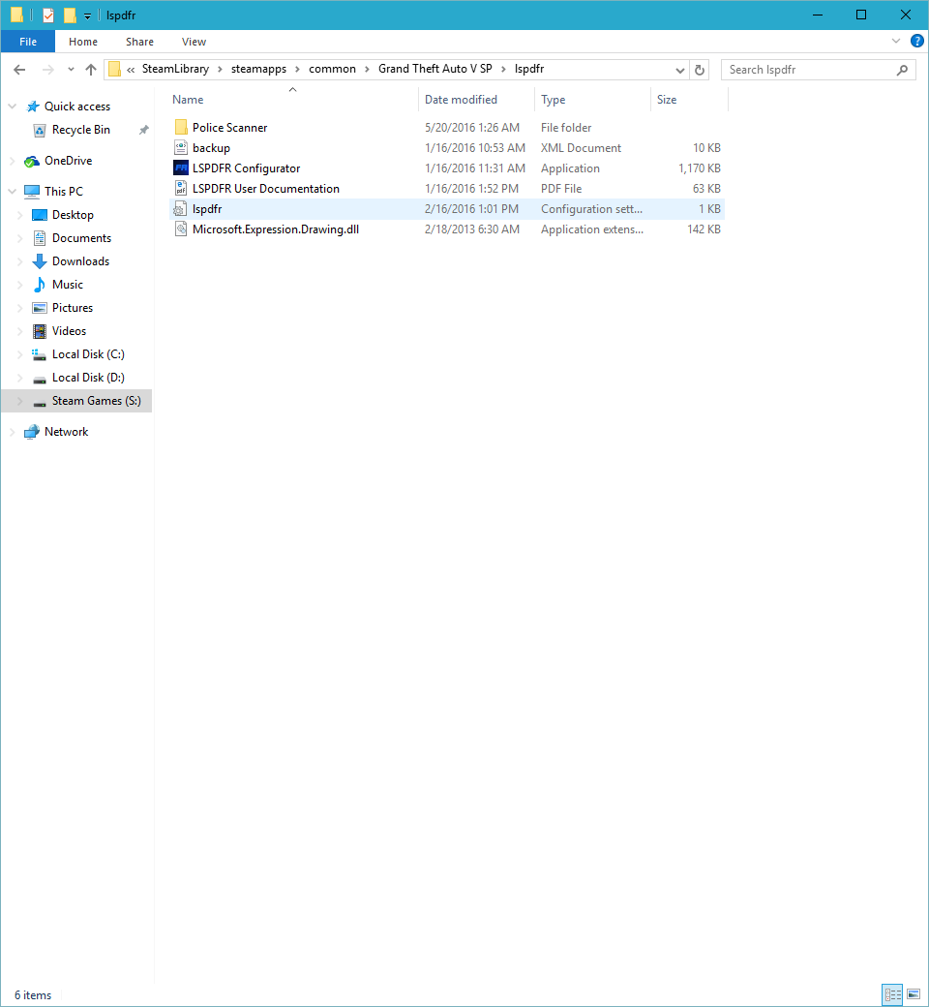The width and height of the screenshot is (929, 1007).
Task: Click the New folder quick access icon
Action: coord(70,15)
